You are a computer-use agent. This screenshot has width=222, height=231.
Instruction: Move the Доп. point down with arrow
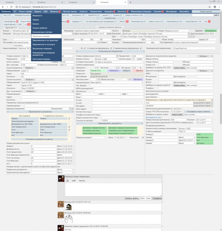point(194,37)
